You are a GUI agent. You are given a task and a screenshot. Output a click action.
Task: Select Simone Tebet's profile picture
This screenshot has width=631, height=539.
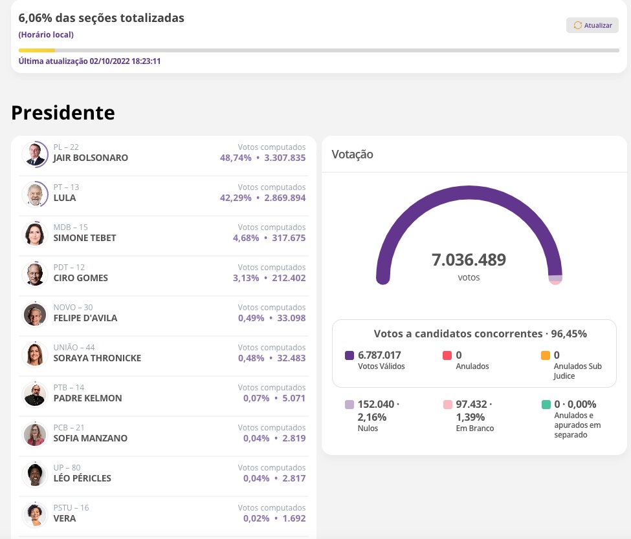(x=35, y=234)
